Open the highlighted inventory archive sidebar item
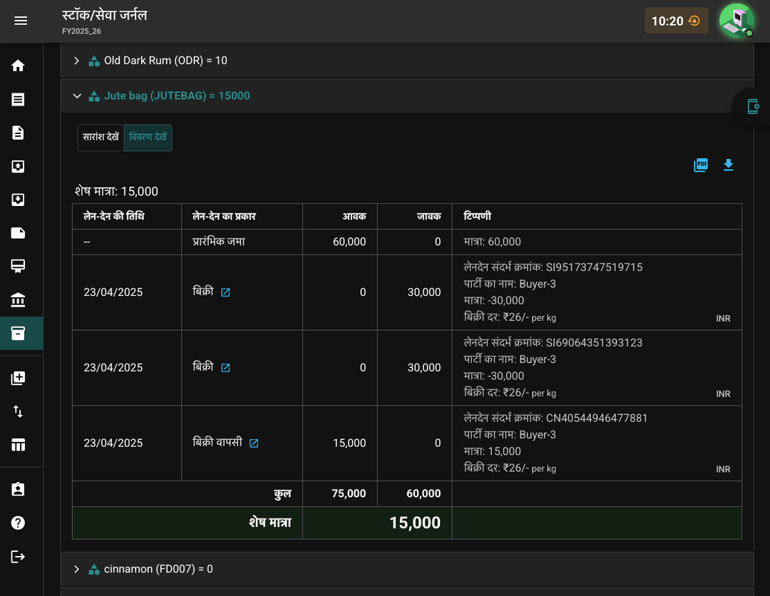This screenshot has width=770, height=596. [x=18, y=334]
